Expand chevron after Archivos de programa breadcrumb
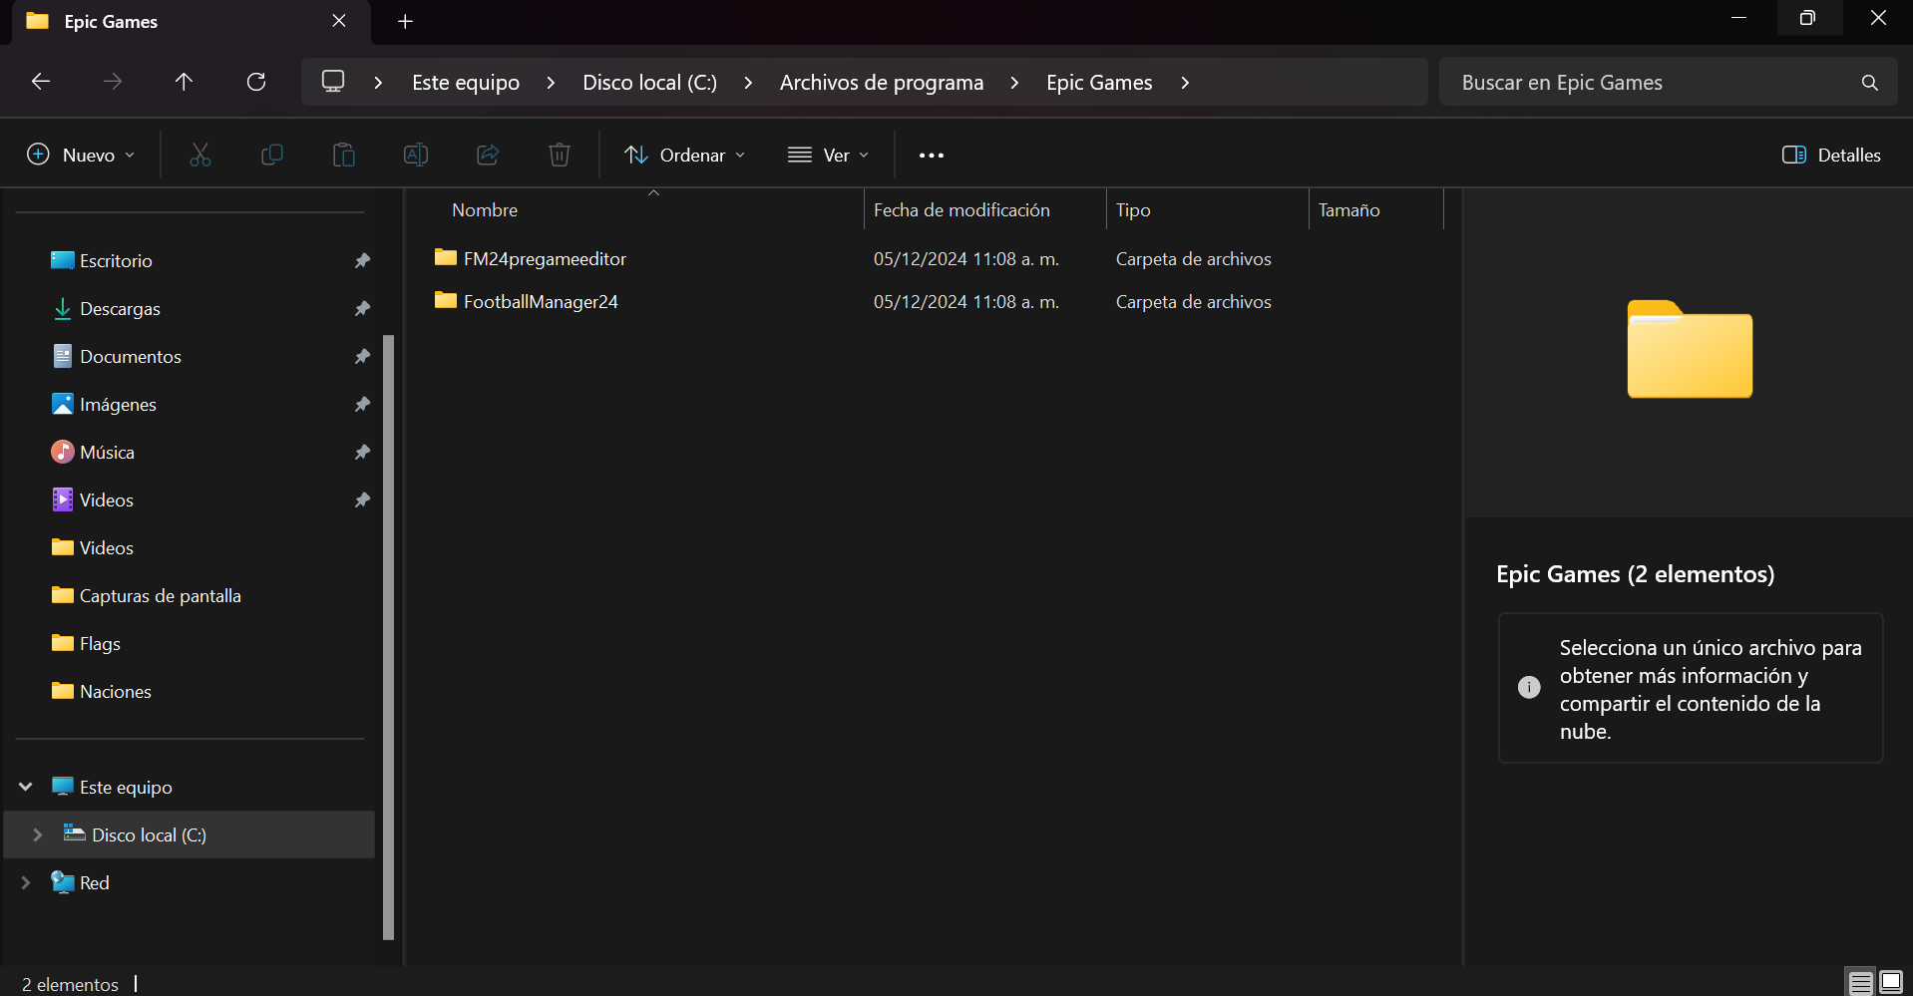 pos(1014,83)
